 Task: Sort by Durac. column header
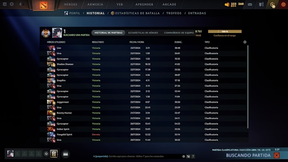click(x=178, y=42)
